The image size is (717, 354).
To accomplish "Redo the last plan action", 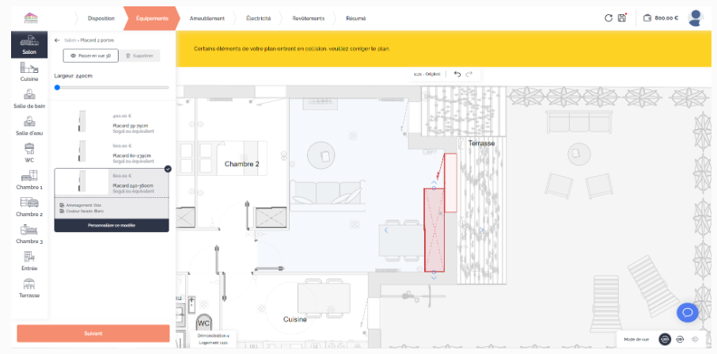I will tap(469, 74).
